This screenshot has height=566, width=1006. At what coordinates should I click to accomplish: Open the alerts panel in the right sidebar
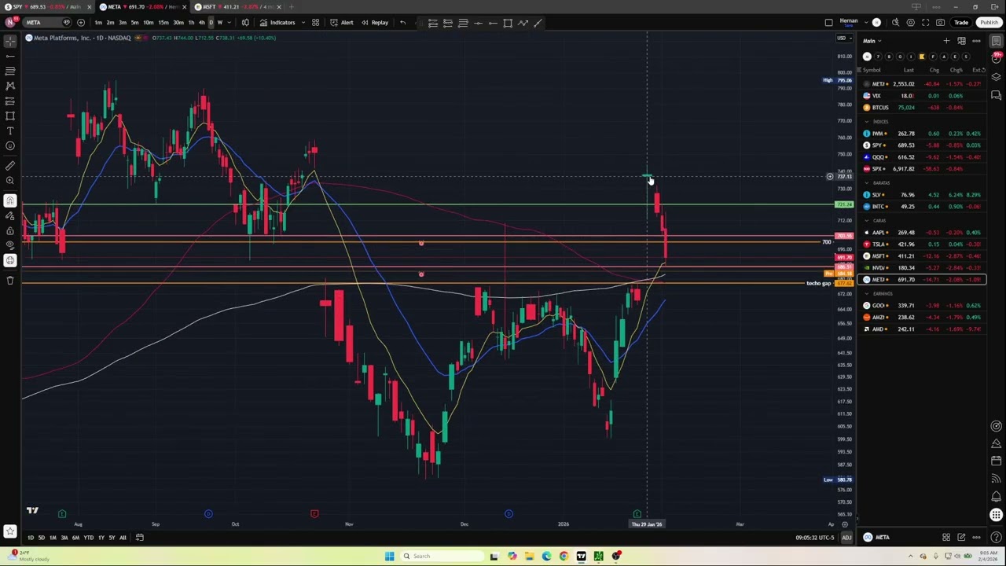pyautogui.click(x=997, y=59)
